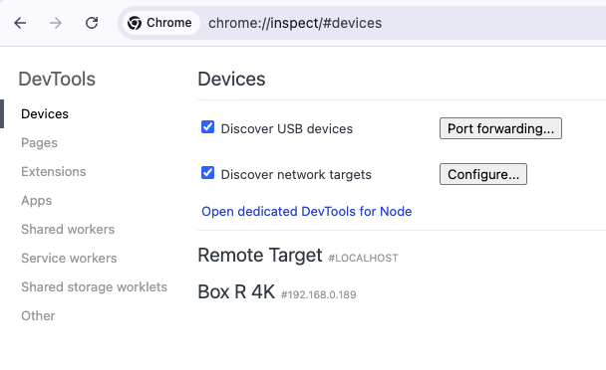Image resolution: width=606 pixels, height=370 pixels.
Task: Open dedicated DevTools for Node link
Action: [307, 212]
